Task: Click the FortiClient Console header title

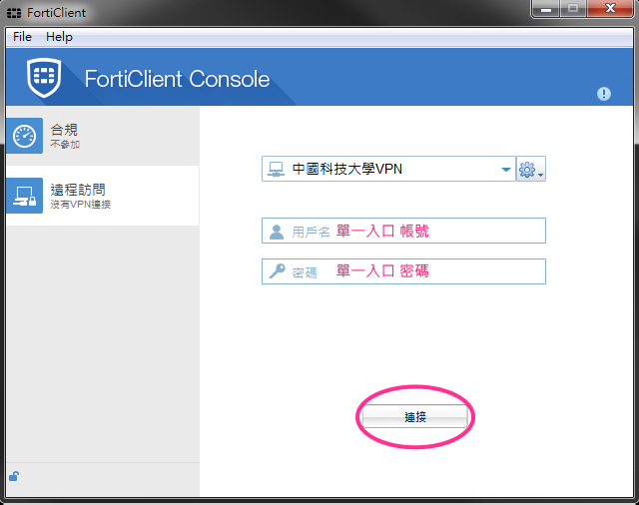Action: click(177, 79)
